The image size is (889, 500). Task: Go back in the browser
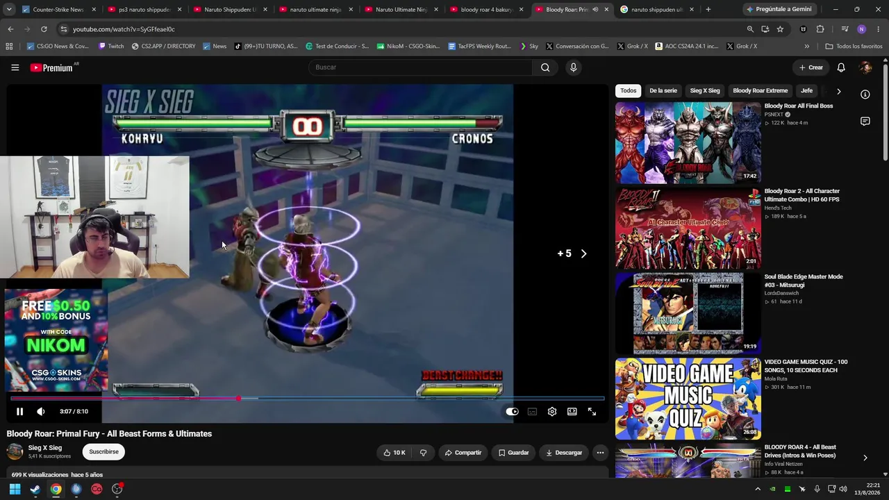pyautogui.click(x=10, y=29)
